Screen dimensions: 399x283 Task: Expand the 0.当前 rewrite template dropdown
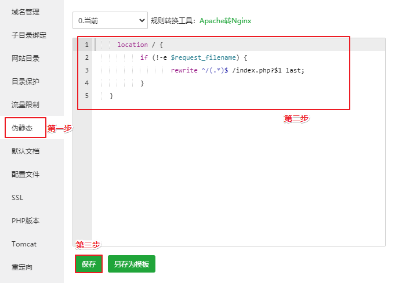(x=110, y=20)
